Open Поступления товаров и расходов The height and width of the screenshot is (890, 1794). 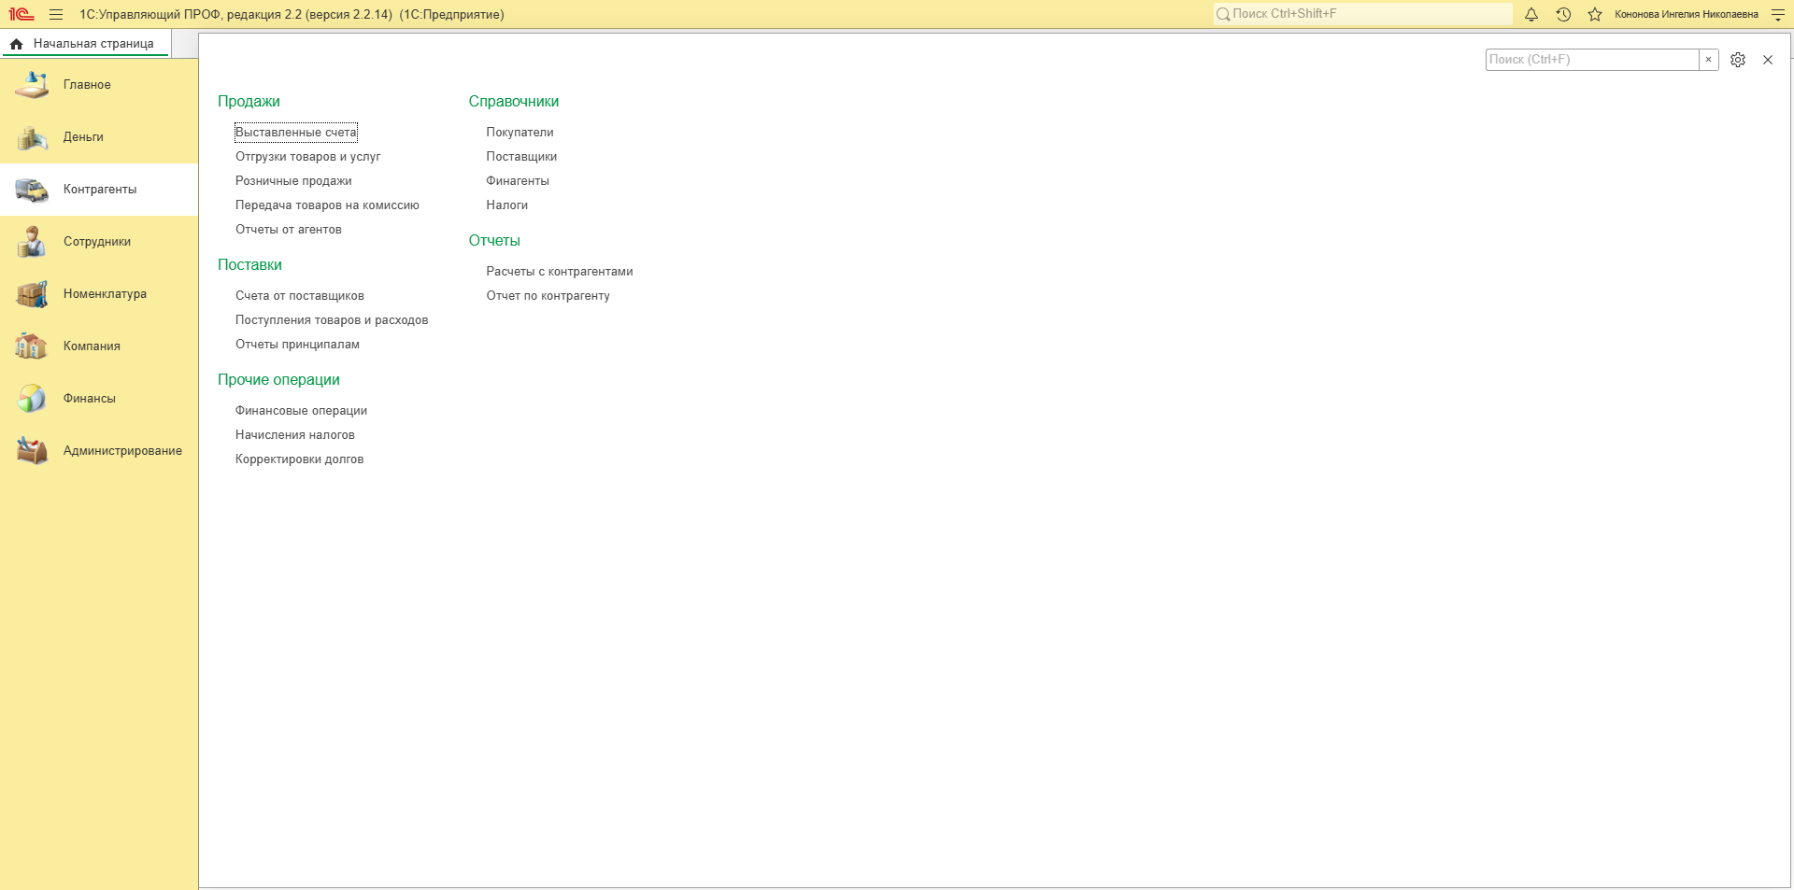click(332, 320)
